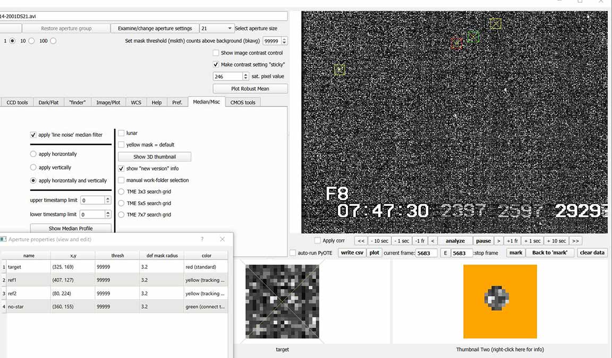Viewport: 612px width, 358px height.
Task: Click the current frame input field
Action: pos(426,253)
